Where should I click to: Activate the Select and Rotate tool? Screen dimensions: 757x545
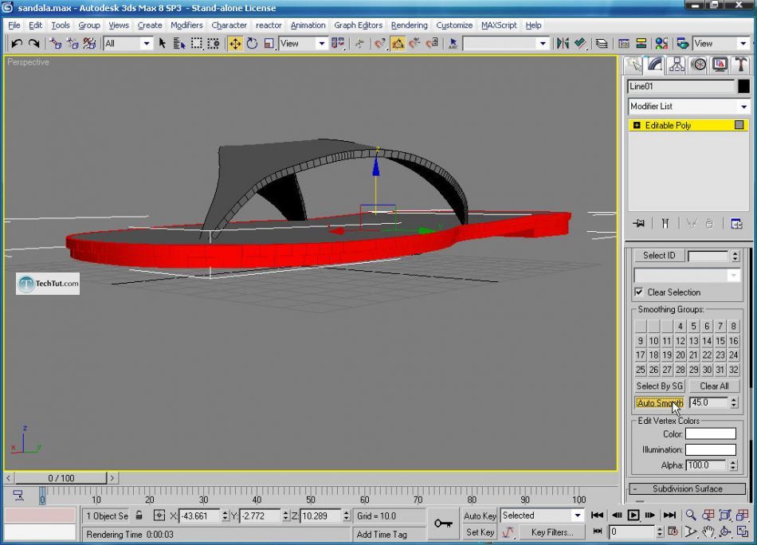tap(252, 44)
